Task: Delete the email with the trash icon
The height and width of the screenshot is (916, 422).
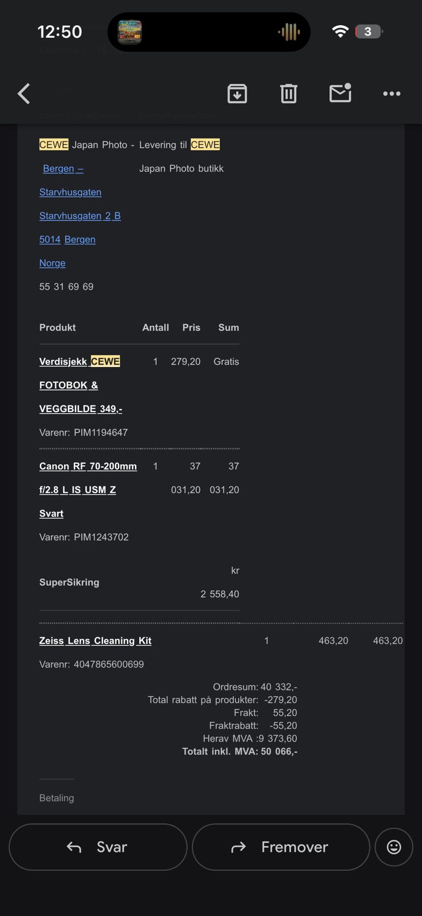Action: point(289,93)
